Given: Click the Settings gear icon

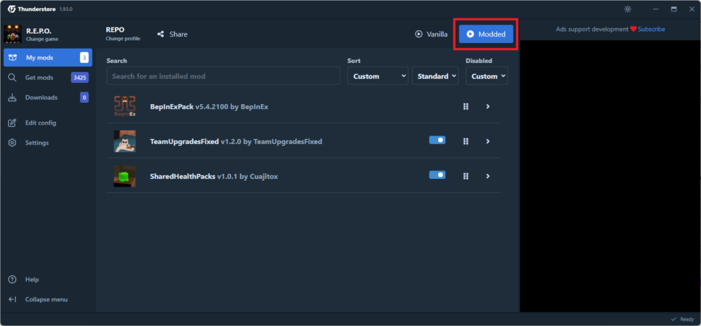Looking at the screenshot, I should pyautogui.click(x=12, y=142).
